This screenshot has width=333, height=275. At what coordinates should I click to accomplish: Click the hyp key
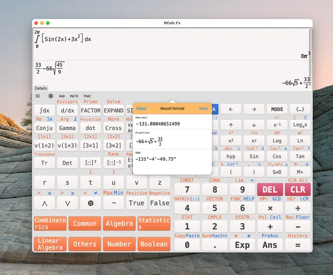pyautogui.click(x=231, y=157)
